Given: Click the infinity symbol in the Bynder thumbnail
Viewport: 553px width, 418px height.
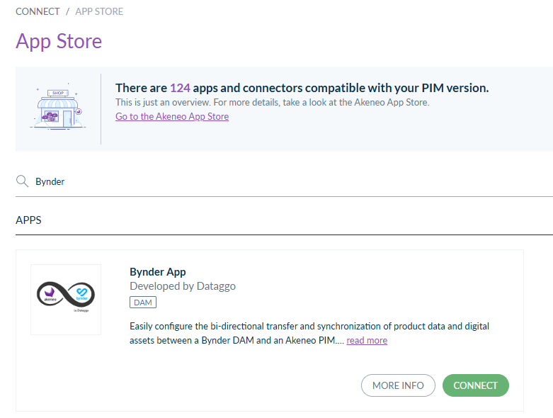Looking at the screenshot, I should 66,294.
